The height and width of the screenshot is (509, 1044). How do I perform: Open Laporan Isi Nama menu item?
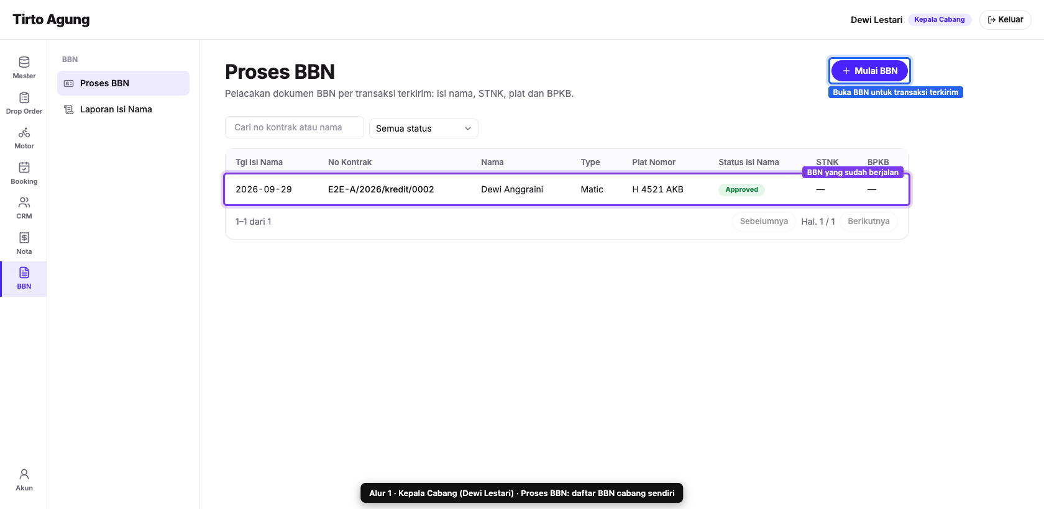tap(123, 109)
